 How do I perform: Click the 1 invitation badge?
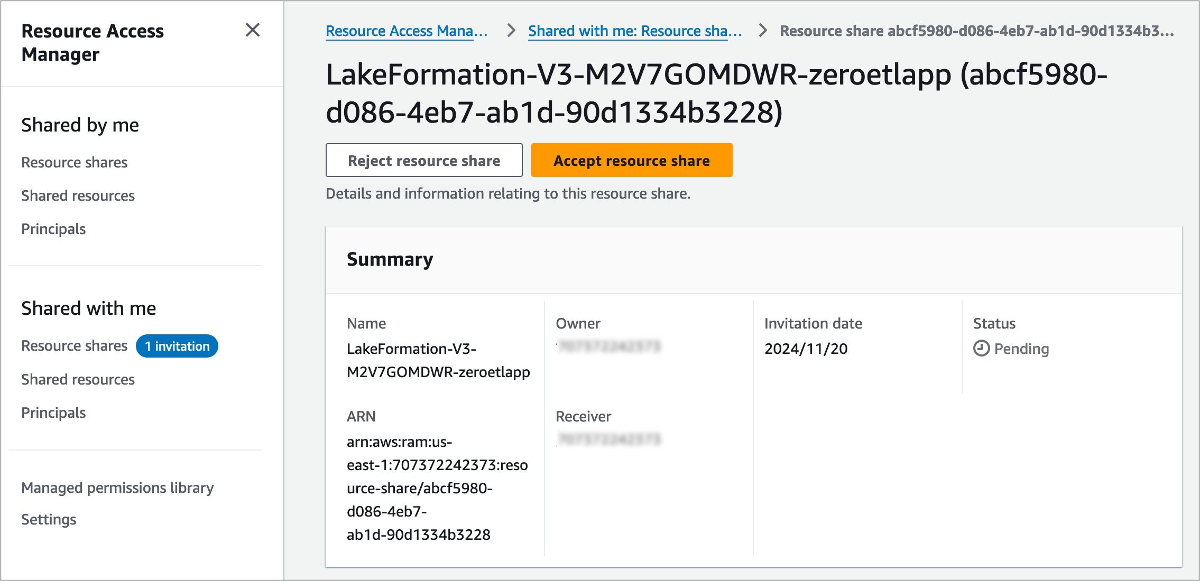(x=177, y=346)
